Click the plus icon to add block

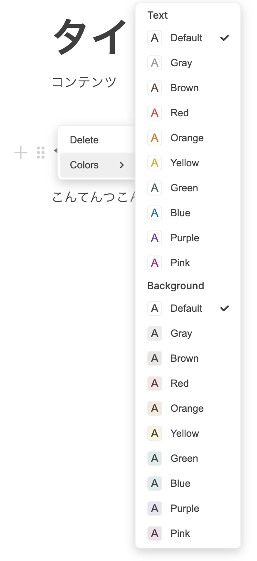coord(21,153)
